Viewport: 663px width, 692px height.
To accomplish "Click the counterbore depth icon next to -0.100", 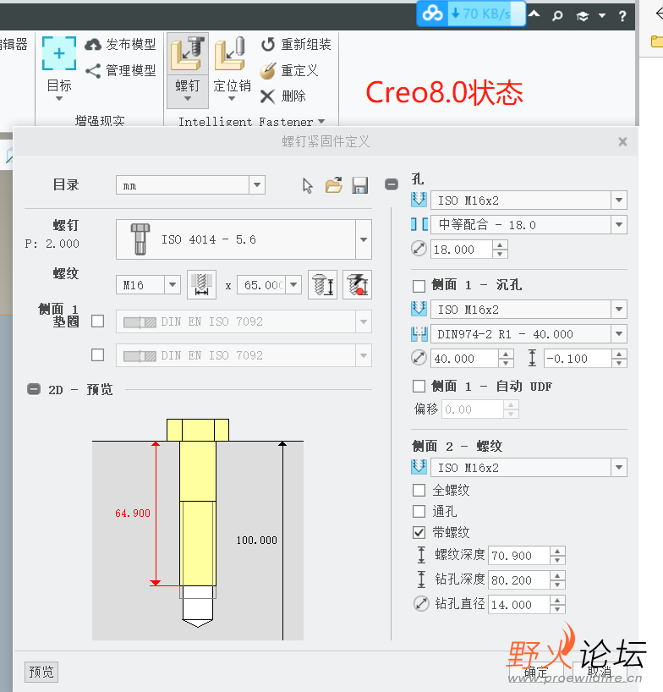I will [x=533, y=358].
